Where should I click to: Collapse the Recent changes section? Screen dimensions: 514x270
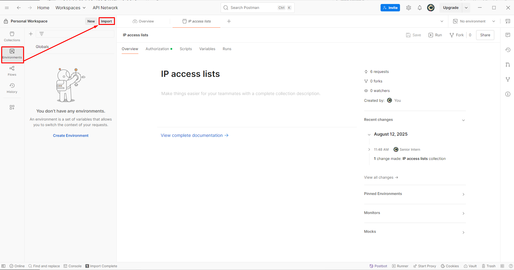(x=463, y=120)
